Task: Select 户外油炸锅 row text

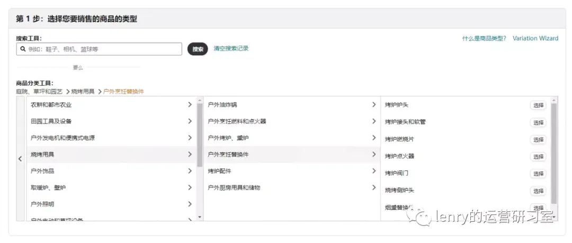Action: click(222, 105)
